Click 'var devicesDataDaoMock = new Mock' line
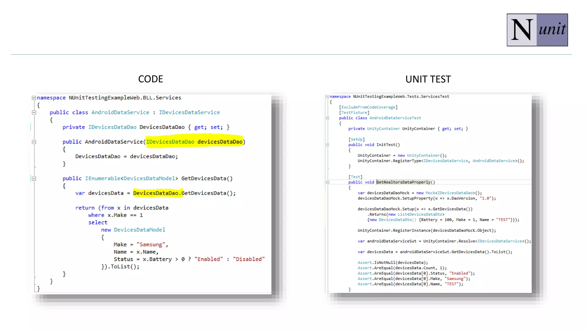 pos(420,193)
